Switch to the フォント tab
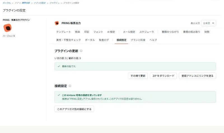This screenshot has width=224, height=133. (x=98, y=32)
